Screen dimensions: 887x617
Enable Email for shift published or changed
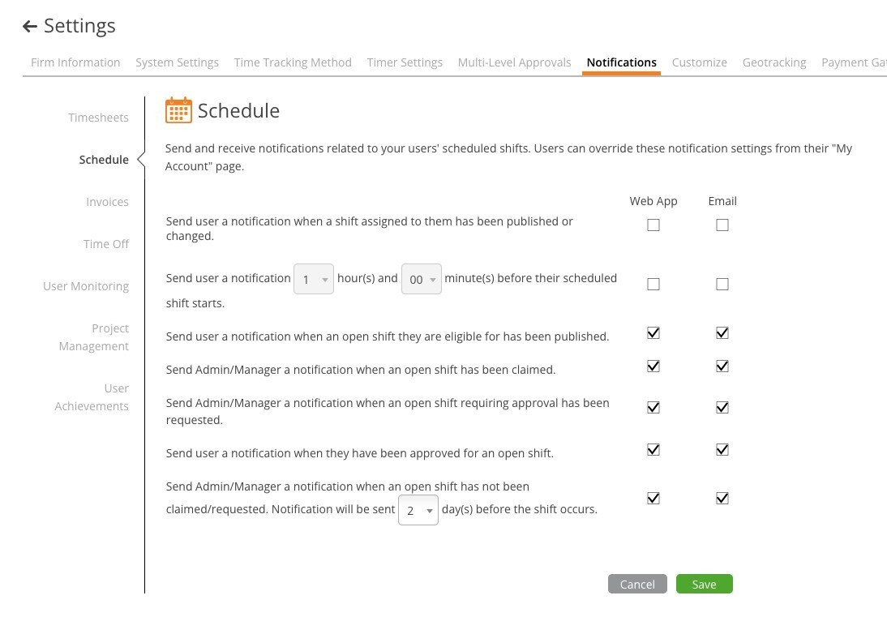click(x=722, y=225)
